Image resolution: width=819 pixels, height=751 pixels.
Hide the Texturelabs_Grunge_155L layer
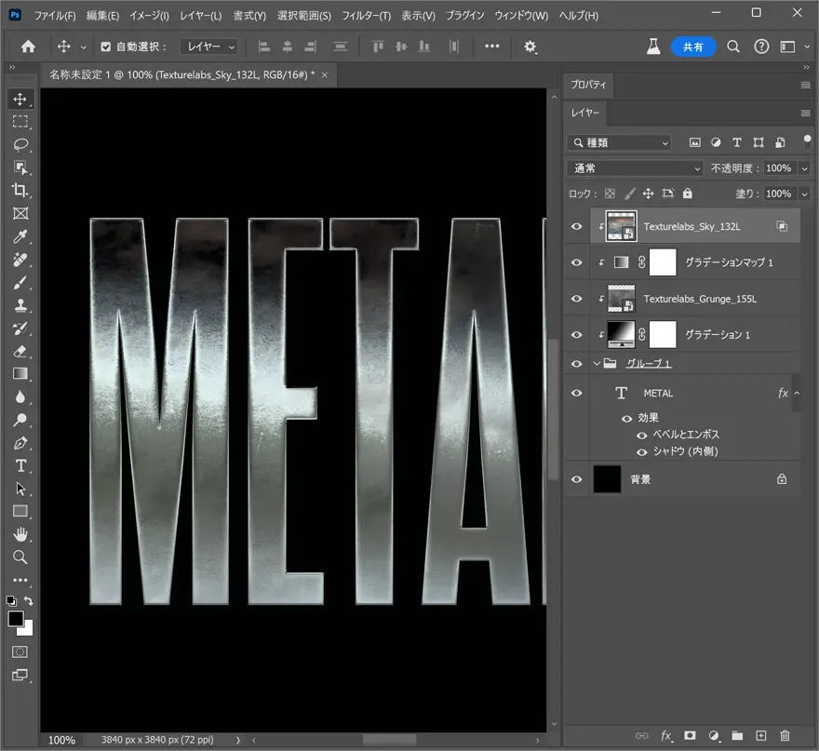(577, 299)
